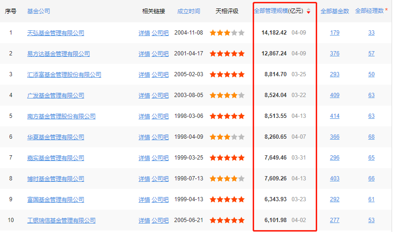Open 天弘基金管理有限公司 company link

point(55,33)
